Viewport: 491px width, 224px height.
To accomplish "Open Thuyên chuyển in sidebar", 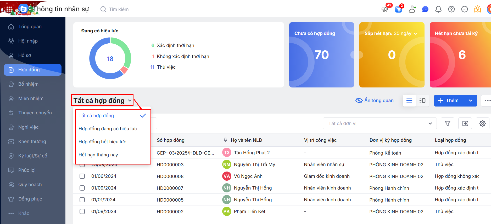I will tap(33, 113).
